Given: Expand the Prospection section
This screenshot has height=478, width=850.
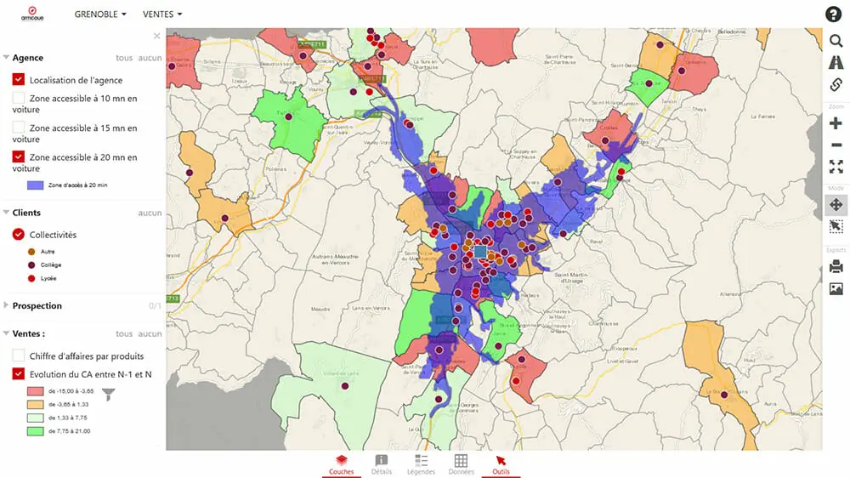Looking at the screenshot, I should (8, 305).
